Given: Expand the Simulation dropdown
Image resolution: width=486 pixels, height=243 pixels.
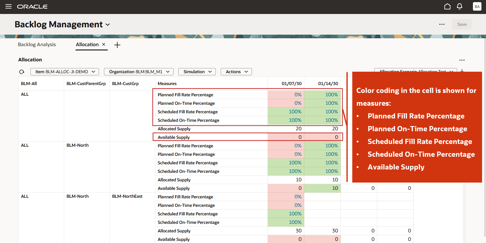Looking at the screenshot, I should click(197, 72).
